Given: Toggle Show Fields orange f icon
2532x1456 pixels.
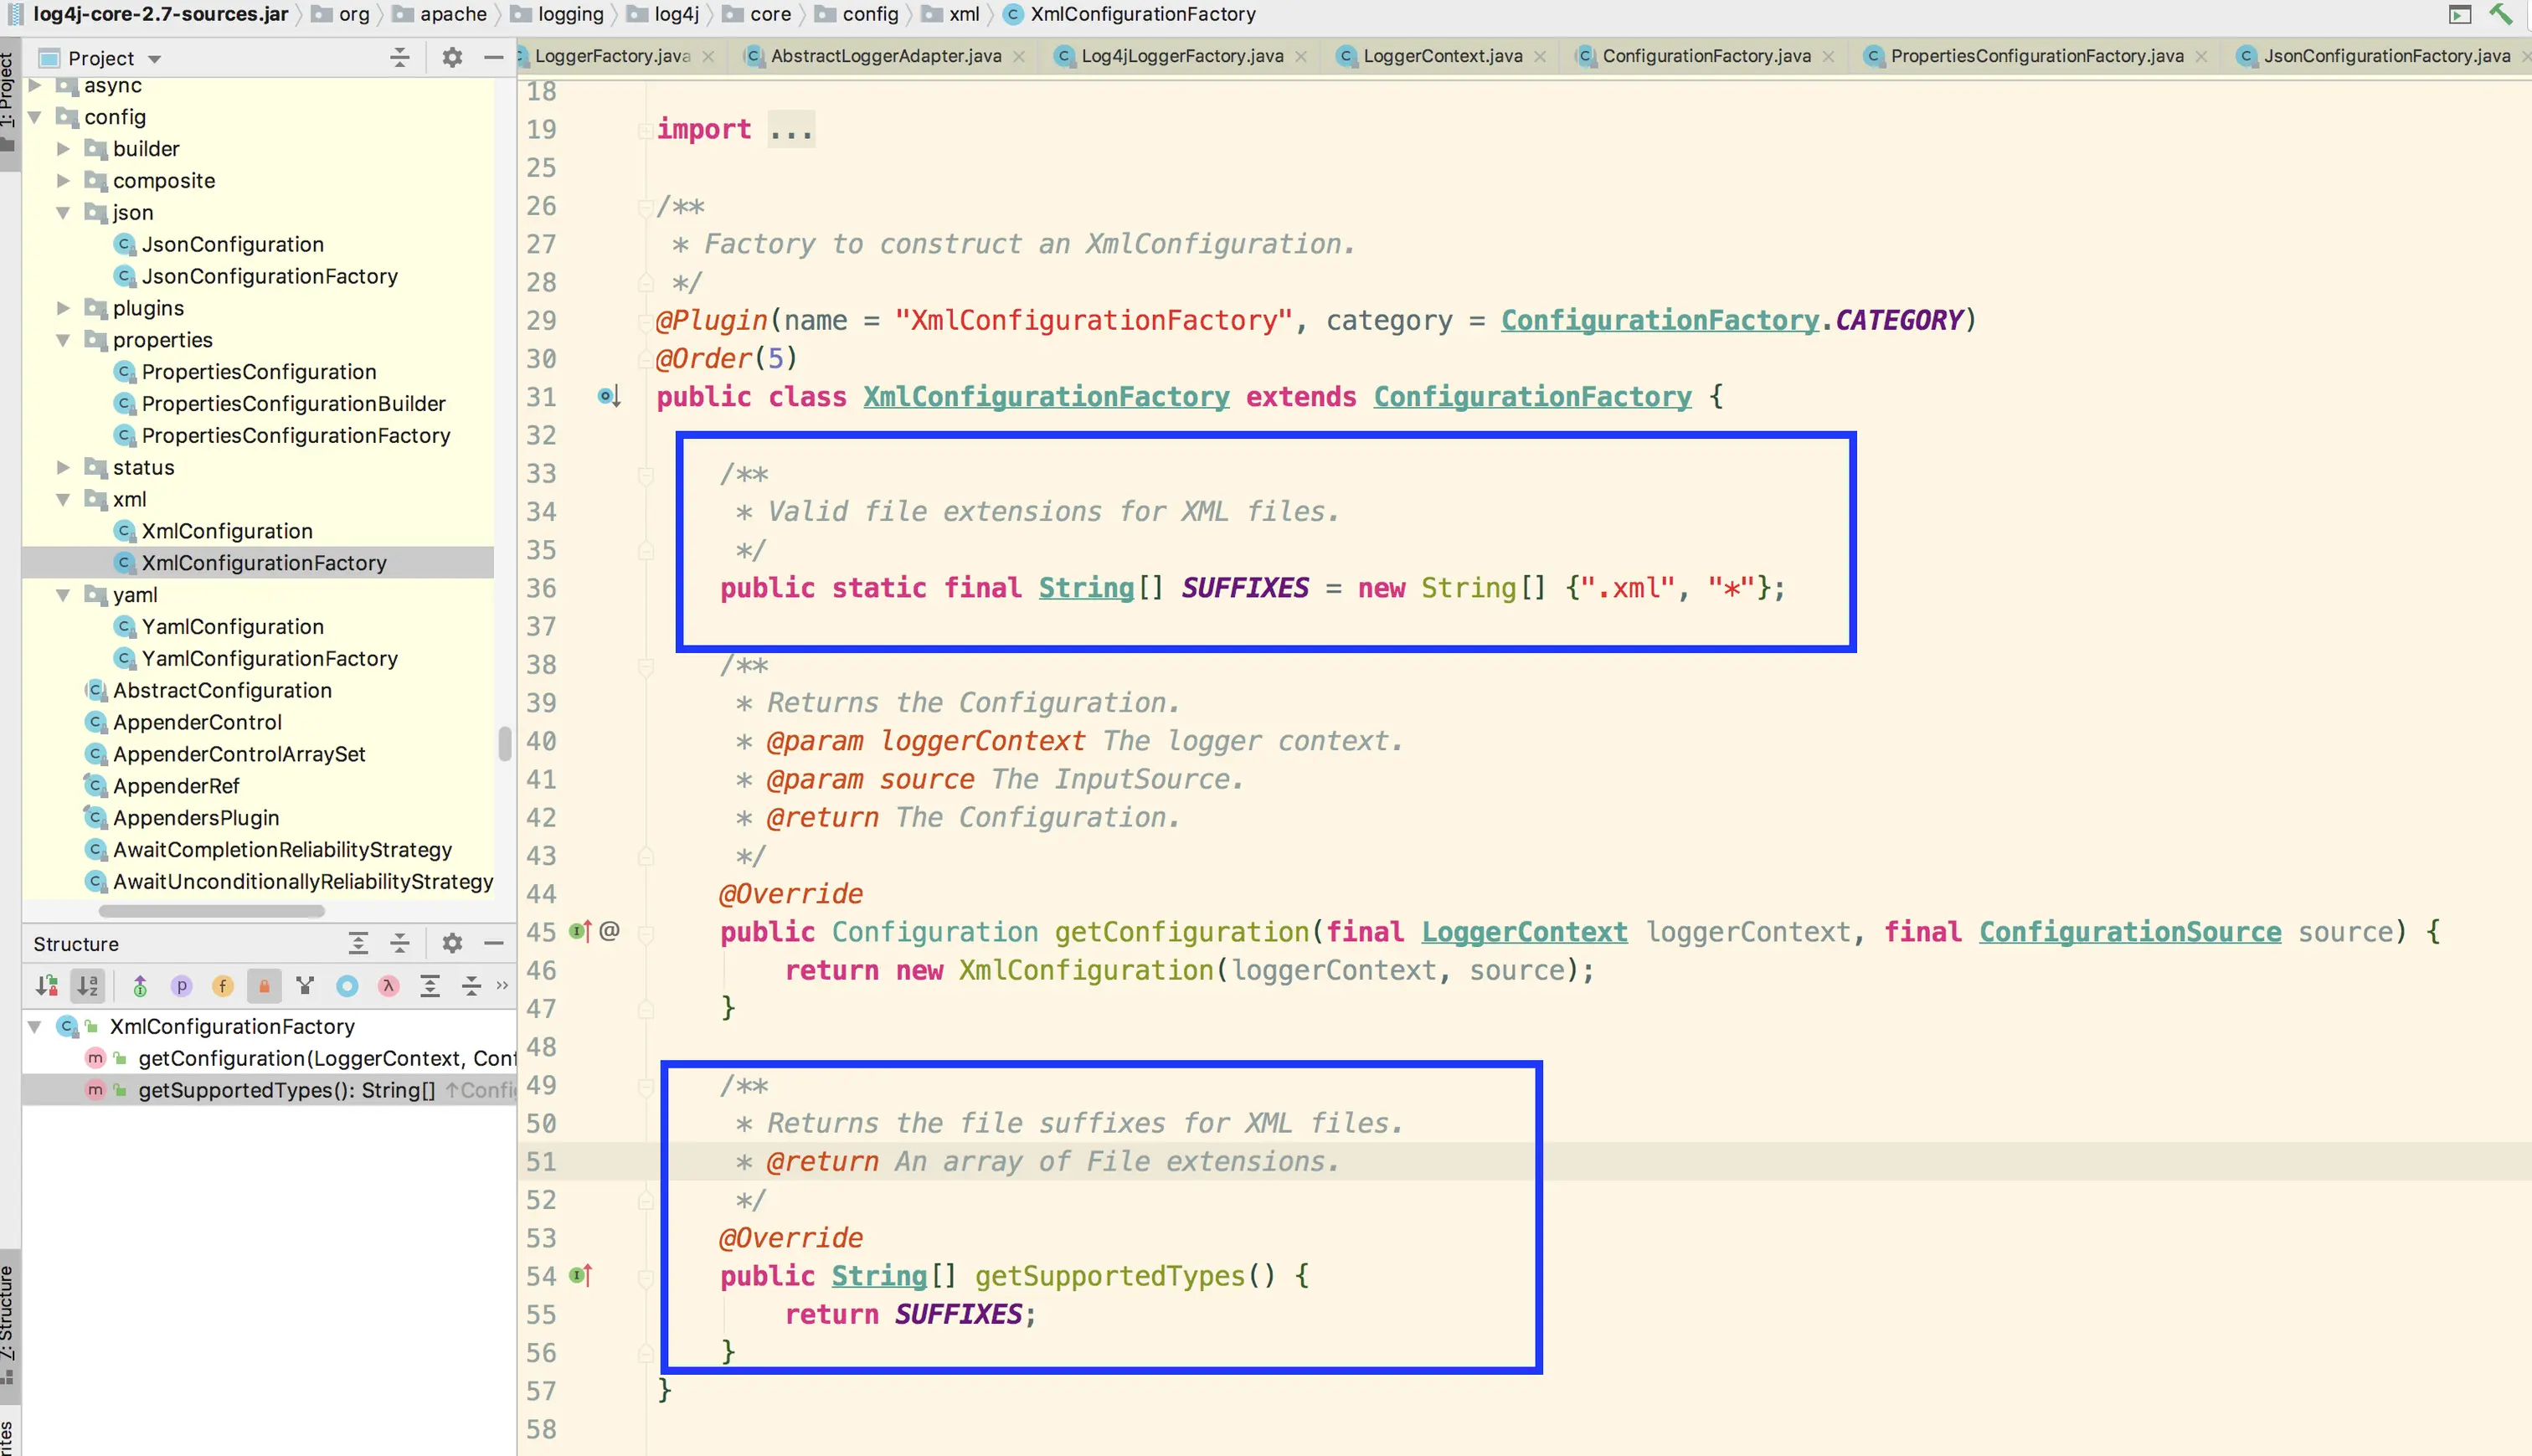Looking at the screenshot, I should coord(222,986).
